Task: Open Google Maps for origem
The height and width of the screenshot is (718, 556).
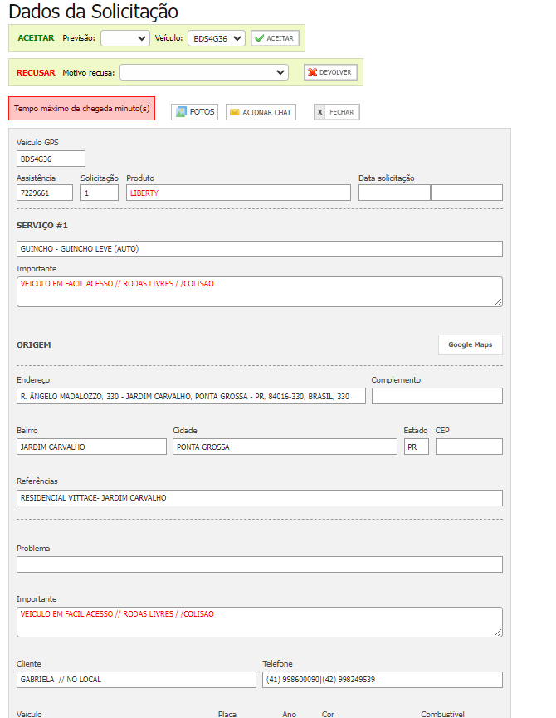Action: pyautogui.click(x=470, y=344)
